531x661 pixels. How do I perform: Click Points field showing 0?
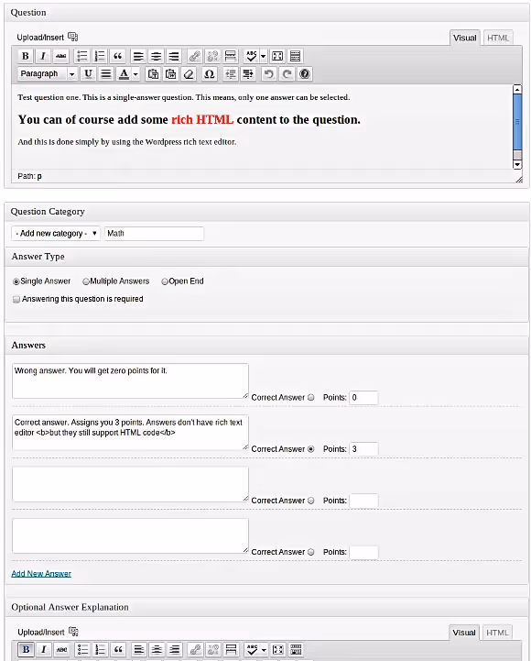[x=363, y=398]
